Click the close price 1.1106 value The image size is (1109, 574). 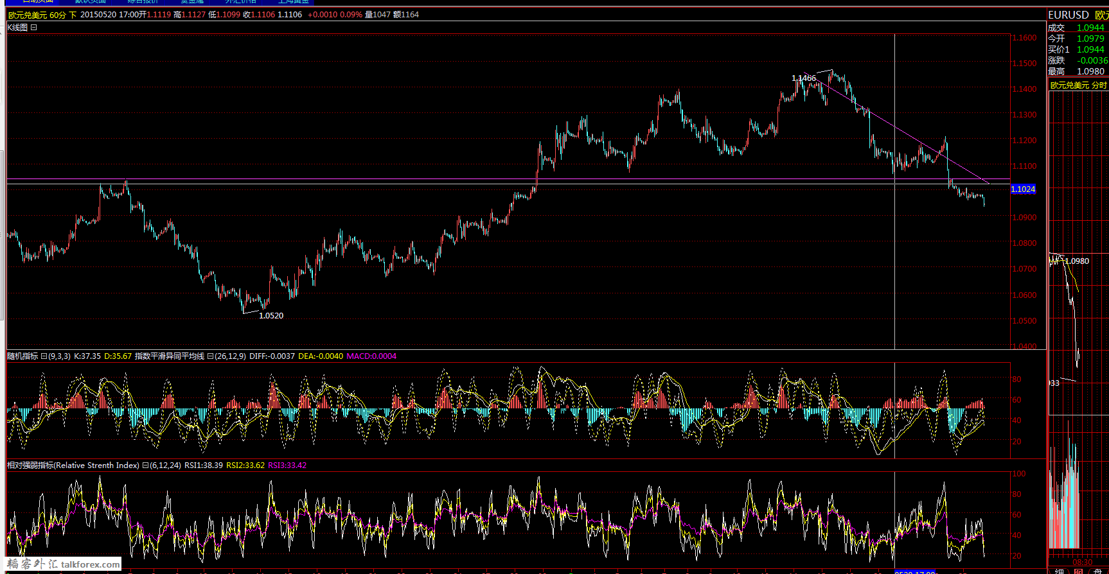(x=263, y=15)
